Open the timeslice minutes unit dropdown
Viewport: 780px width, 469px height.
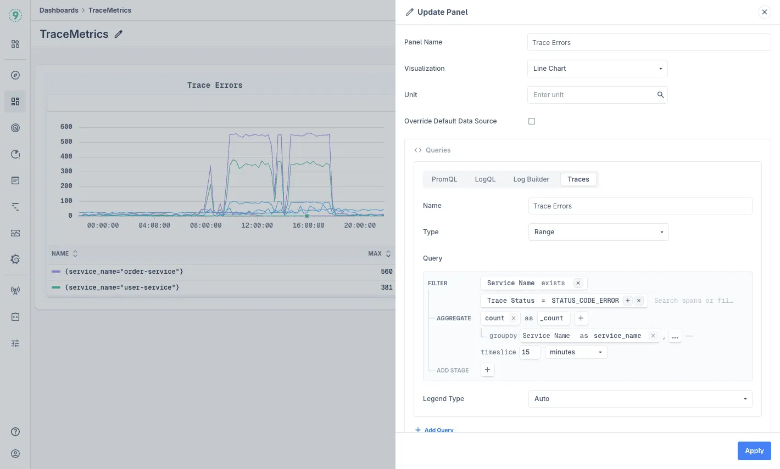point(576,352)
